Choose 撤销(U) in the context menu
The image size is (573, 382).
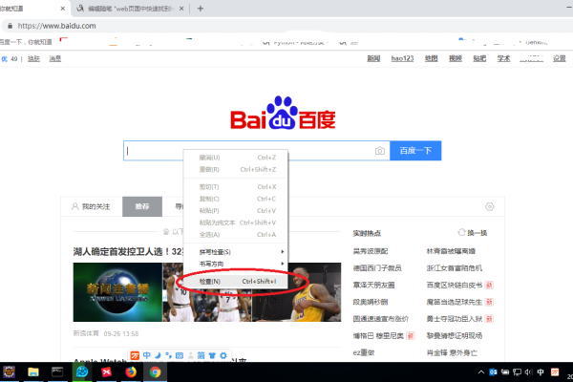point(235,158)
